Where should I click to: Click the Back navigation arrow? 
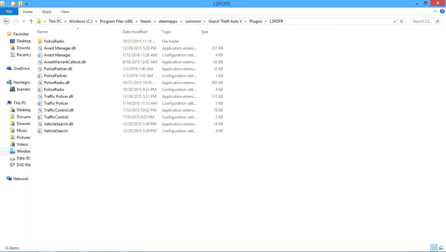[x=6, y=21]
